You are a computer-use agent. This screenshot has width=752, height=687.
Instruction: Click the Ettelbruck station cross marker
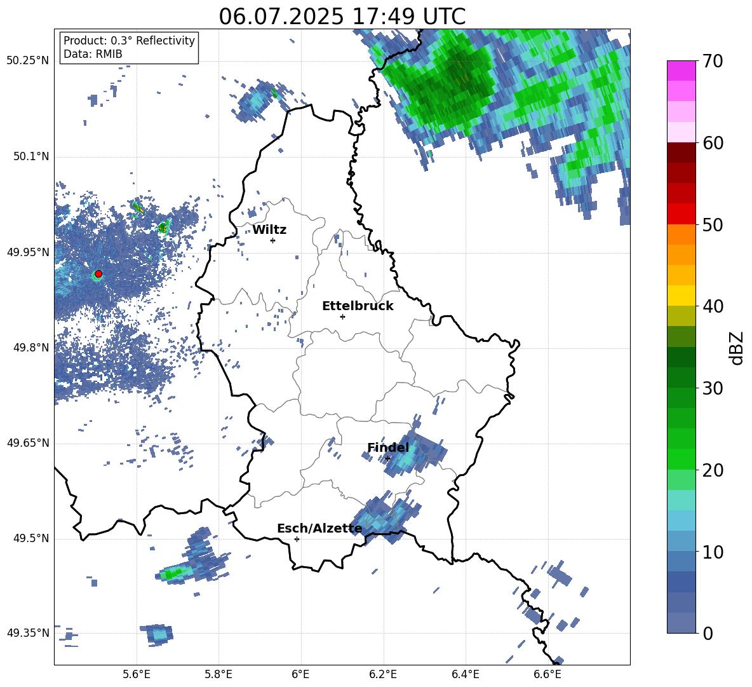(342, 316)
